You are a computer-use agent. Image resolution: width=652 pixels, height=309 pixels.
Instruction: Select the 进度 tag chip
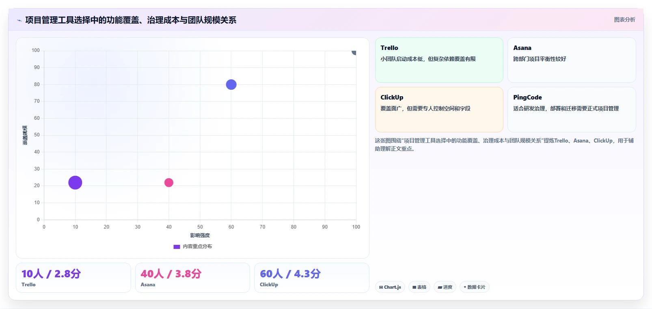click(445, 287)
